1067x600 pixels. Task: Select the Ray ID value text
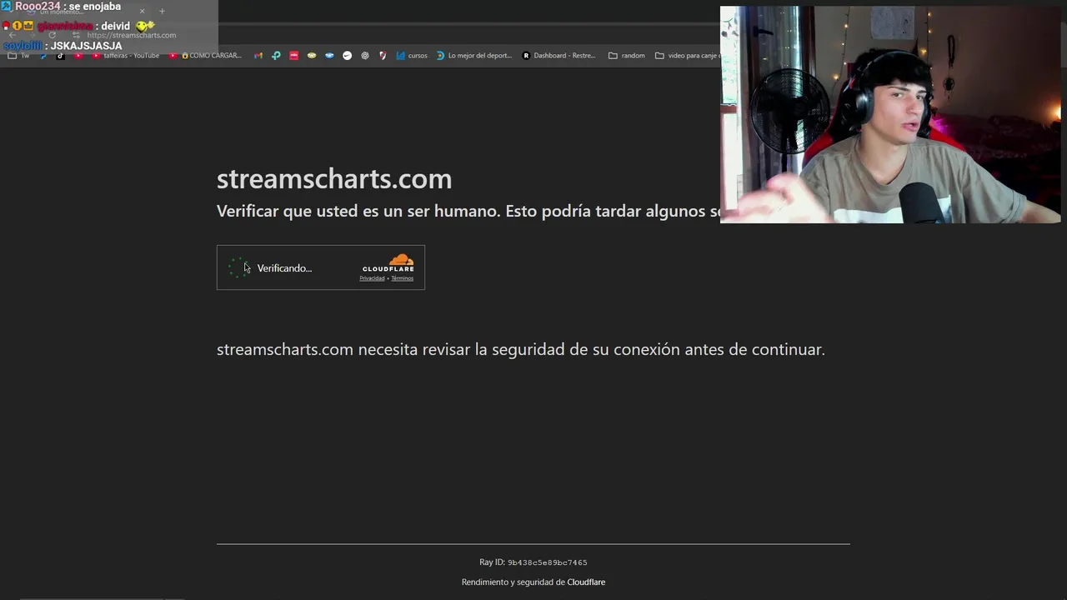[x=548, y=562]
